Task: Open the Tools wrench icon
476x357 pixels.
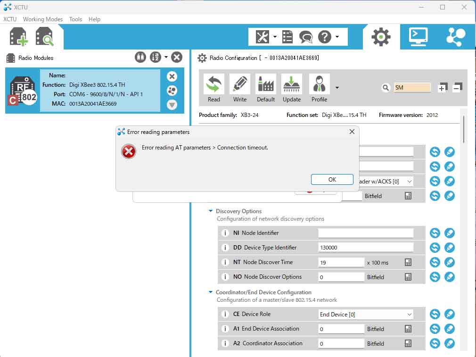Action: (263, 37)
